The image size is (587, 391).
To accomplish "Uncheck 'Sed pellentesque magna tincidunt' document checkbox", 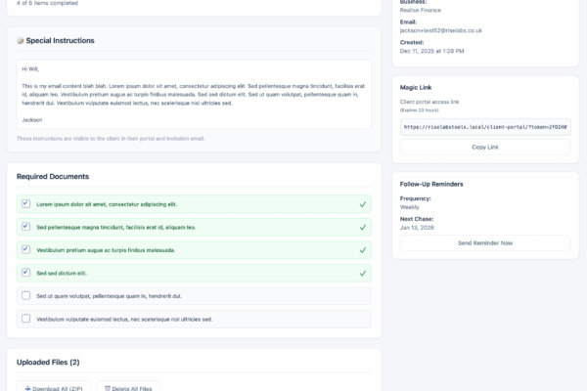I will (x=25, y=227).
